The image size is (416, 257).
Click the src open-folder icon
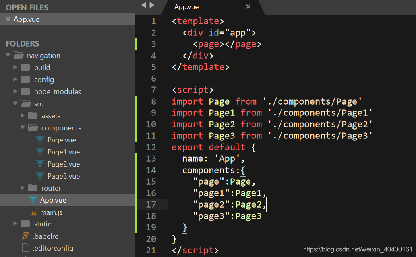pyautogui.click(x=26, y=103)
